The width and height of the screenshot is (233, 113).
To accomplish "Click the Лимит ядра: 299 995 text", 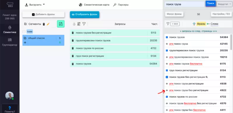I will pyautogui.click(x=10, y=17).
